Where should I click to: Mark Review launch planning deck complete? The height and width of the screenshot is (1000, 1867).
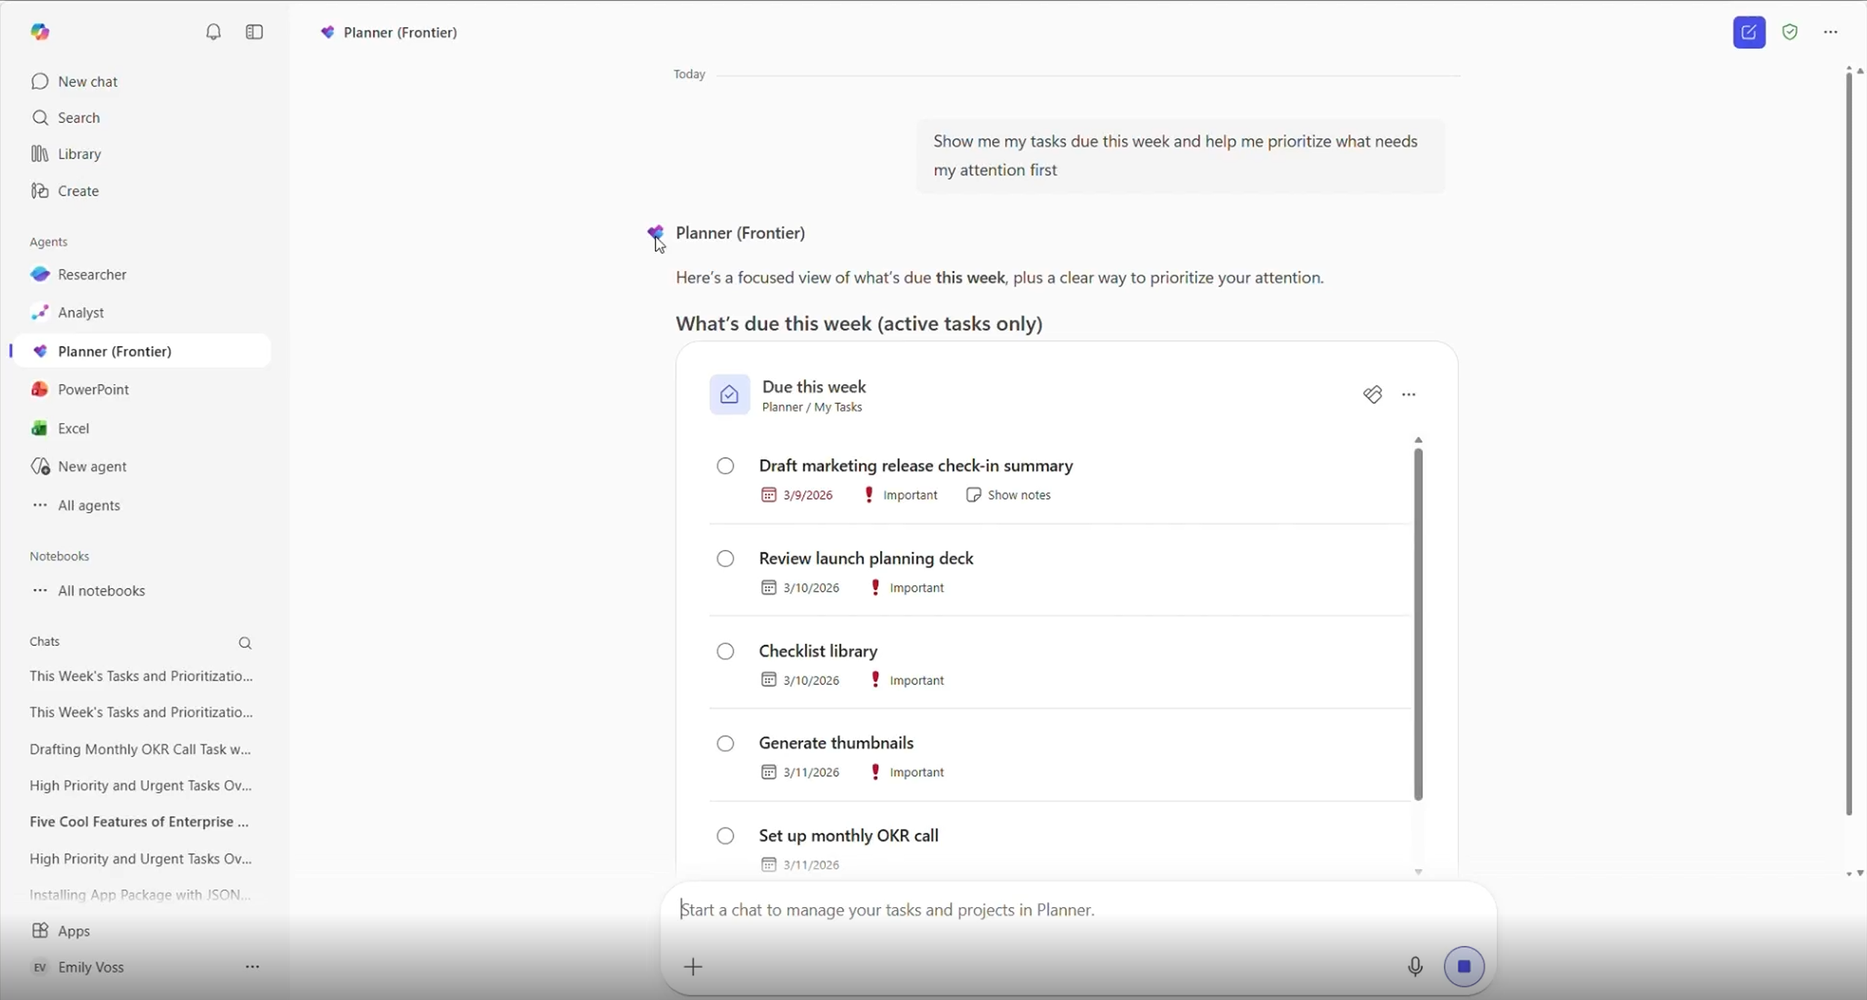click(725, 559)
